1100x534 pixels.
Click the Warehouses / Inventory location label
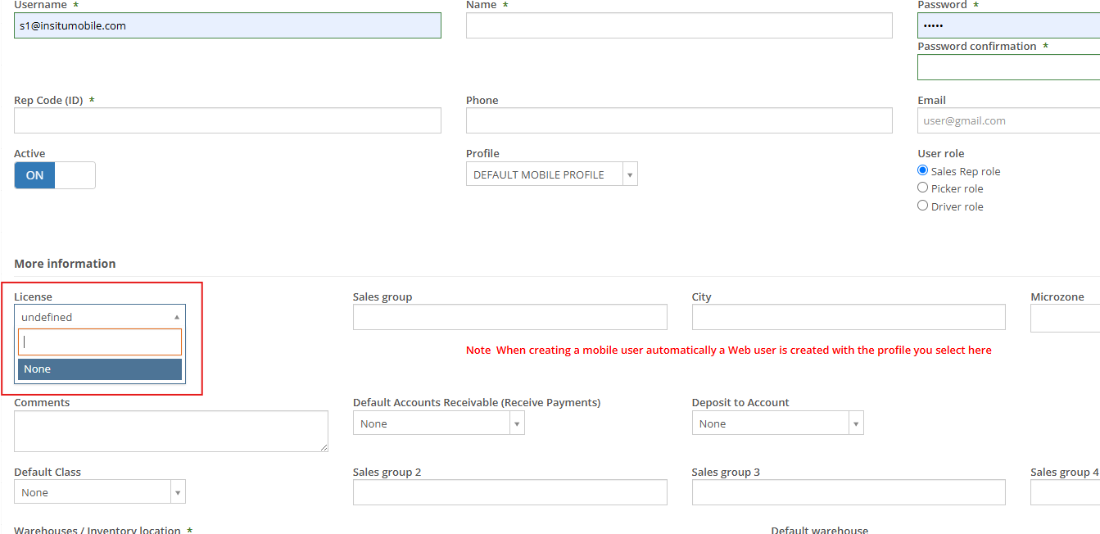97,530
